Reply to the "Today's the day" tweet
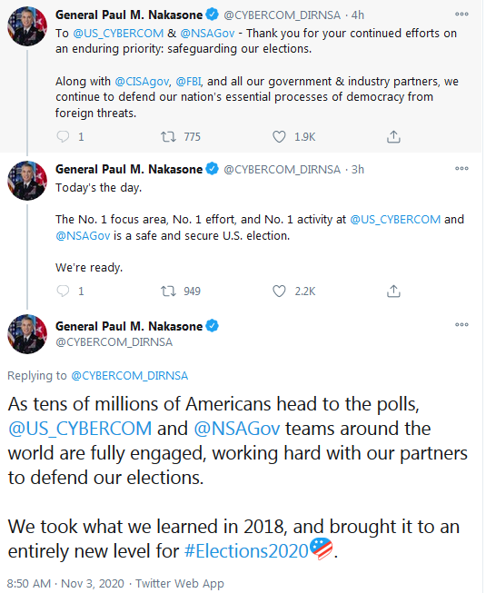 point(63,291)
